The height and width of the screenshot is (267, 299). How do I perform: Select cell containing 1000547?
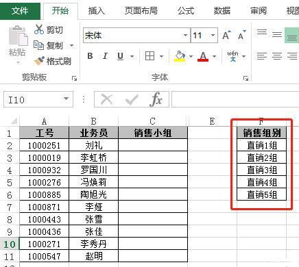coord(44,256)
